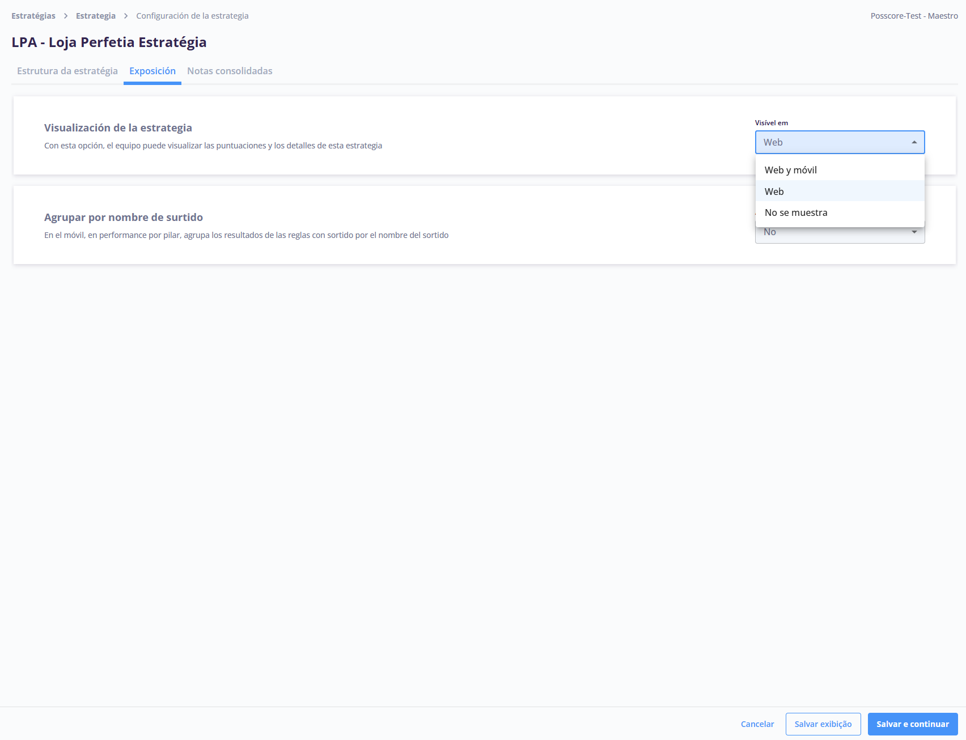The width and height of the screenshot is (966, 740).
Task: Click Salvar e continuar
Action: 912,724
